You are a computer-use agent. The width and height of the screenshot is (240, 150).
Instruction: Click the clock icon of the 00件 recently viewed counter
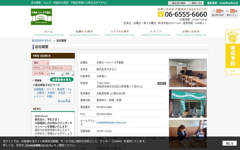point(214,11)
